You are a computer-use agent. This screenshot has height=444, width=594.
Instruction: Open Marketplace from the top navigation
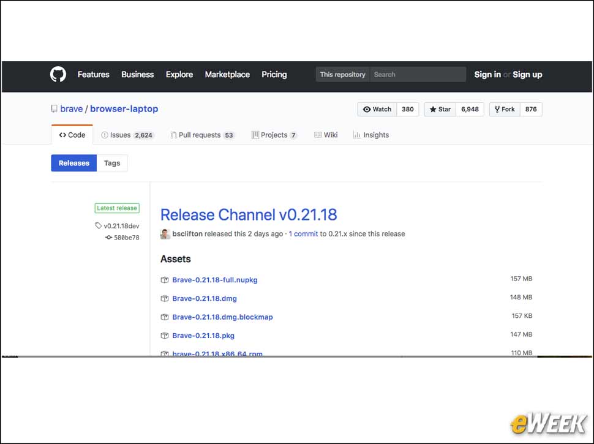(x=227, y=75)
